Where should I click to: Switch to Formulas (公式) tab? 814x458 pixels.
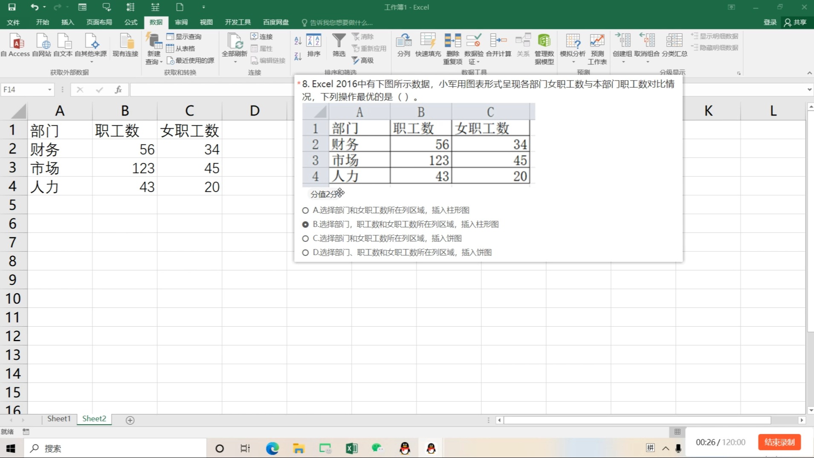pos(131,22)
